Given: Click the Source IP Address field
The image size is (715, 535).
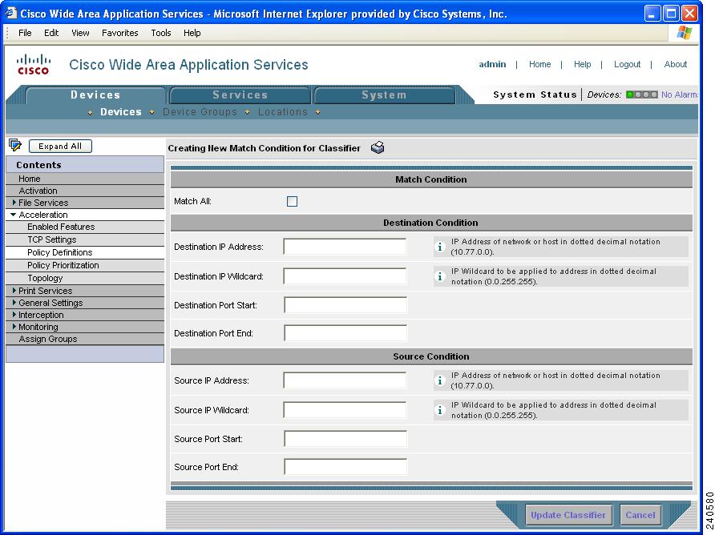Looking at the screenshot, I should (x=345, y=380).
